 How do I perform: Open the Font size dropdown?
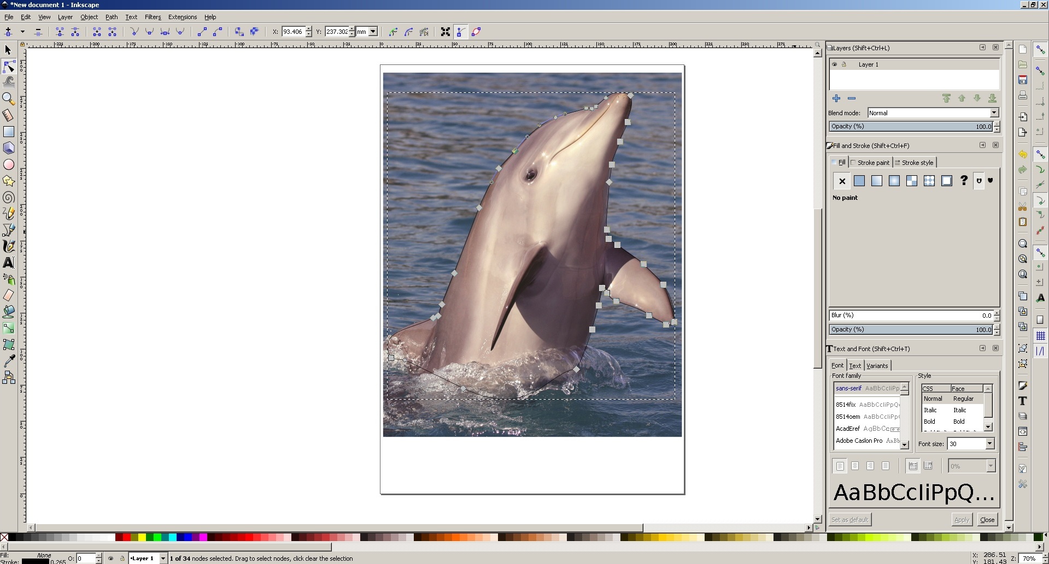(x=989, y=444)
